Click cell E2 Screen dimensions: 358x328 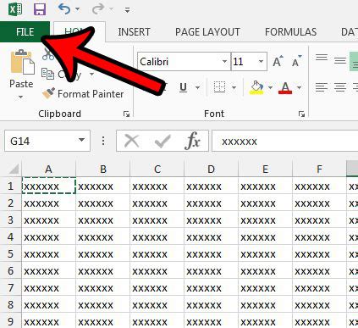tap(265, 203)
